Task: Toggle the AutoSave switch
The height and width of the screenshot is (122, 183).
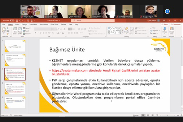Action: pyautogui.click(x=12, y=20)
